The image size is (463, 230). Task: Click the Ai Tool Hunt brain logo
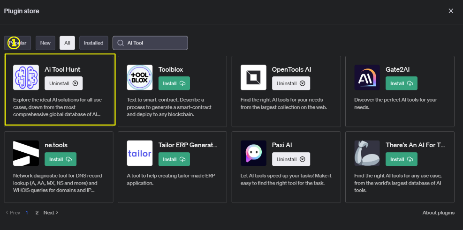(x=26, y=77)
